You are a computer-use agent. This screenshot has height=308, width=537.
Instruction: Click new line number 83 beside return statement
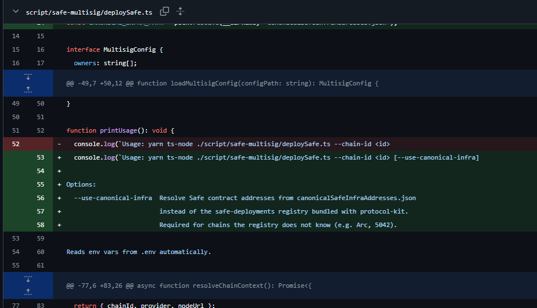41,305
